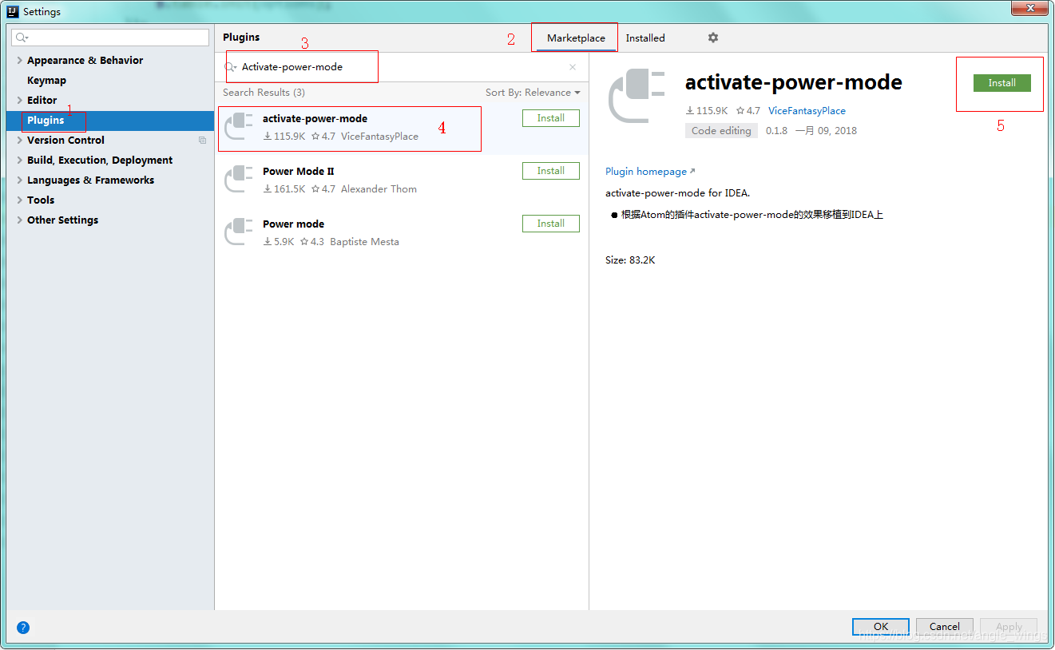Open help with the blue question icon
Screen dimensions: 1055x650
(23, 628)
